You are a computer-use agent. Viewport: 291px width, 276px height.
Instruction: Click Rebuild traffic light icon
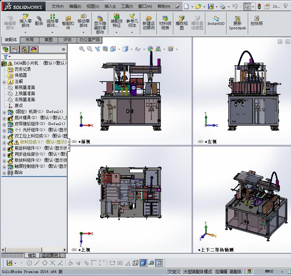click(259, 6)
